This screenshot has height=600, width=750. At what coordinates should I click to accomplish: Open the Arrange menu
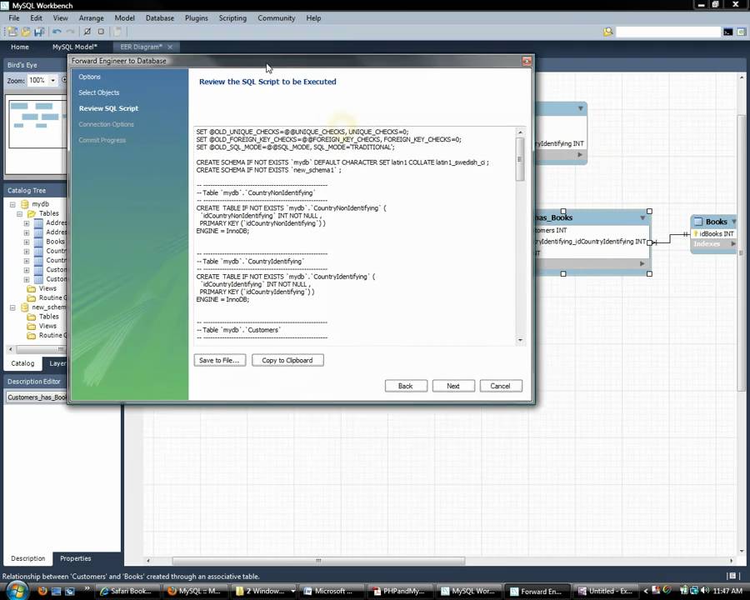[92, 18]
